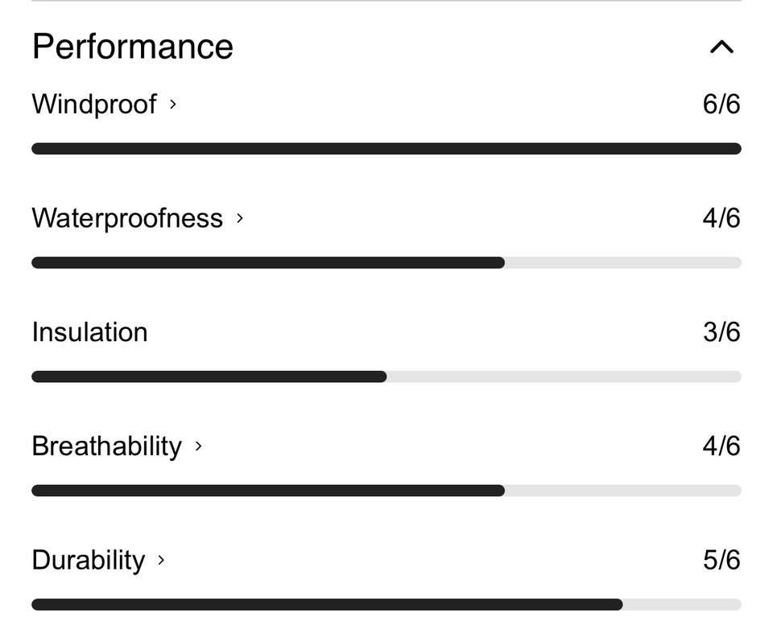The height and width of the screenshot is (617, 773).
Task: Click the Durability 5/6 score
Action: pyautogui.click(x=721, y=561)
